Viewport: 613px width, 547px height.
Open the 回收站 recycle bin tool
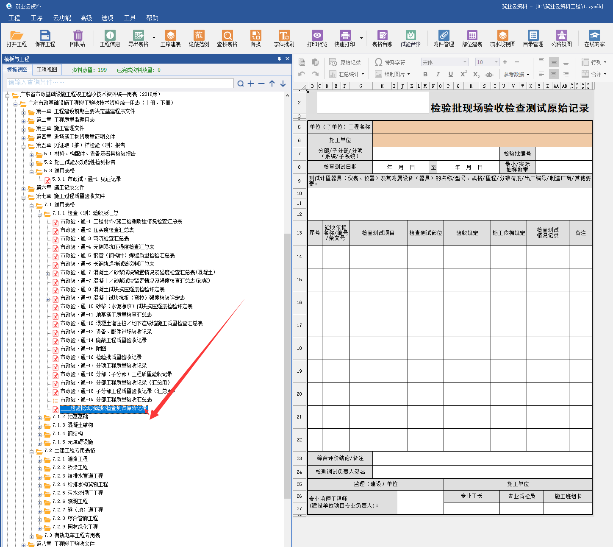click(x=77, y=38)
